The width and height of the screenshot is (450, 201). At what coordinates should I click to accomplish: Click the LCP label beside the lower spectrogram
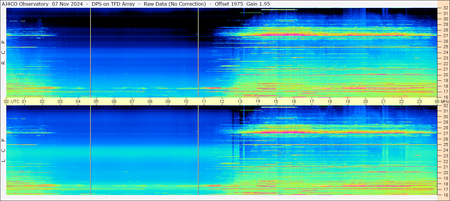coord(4,150)
